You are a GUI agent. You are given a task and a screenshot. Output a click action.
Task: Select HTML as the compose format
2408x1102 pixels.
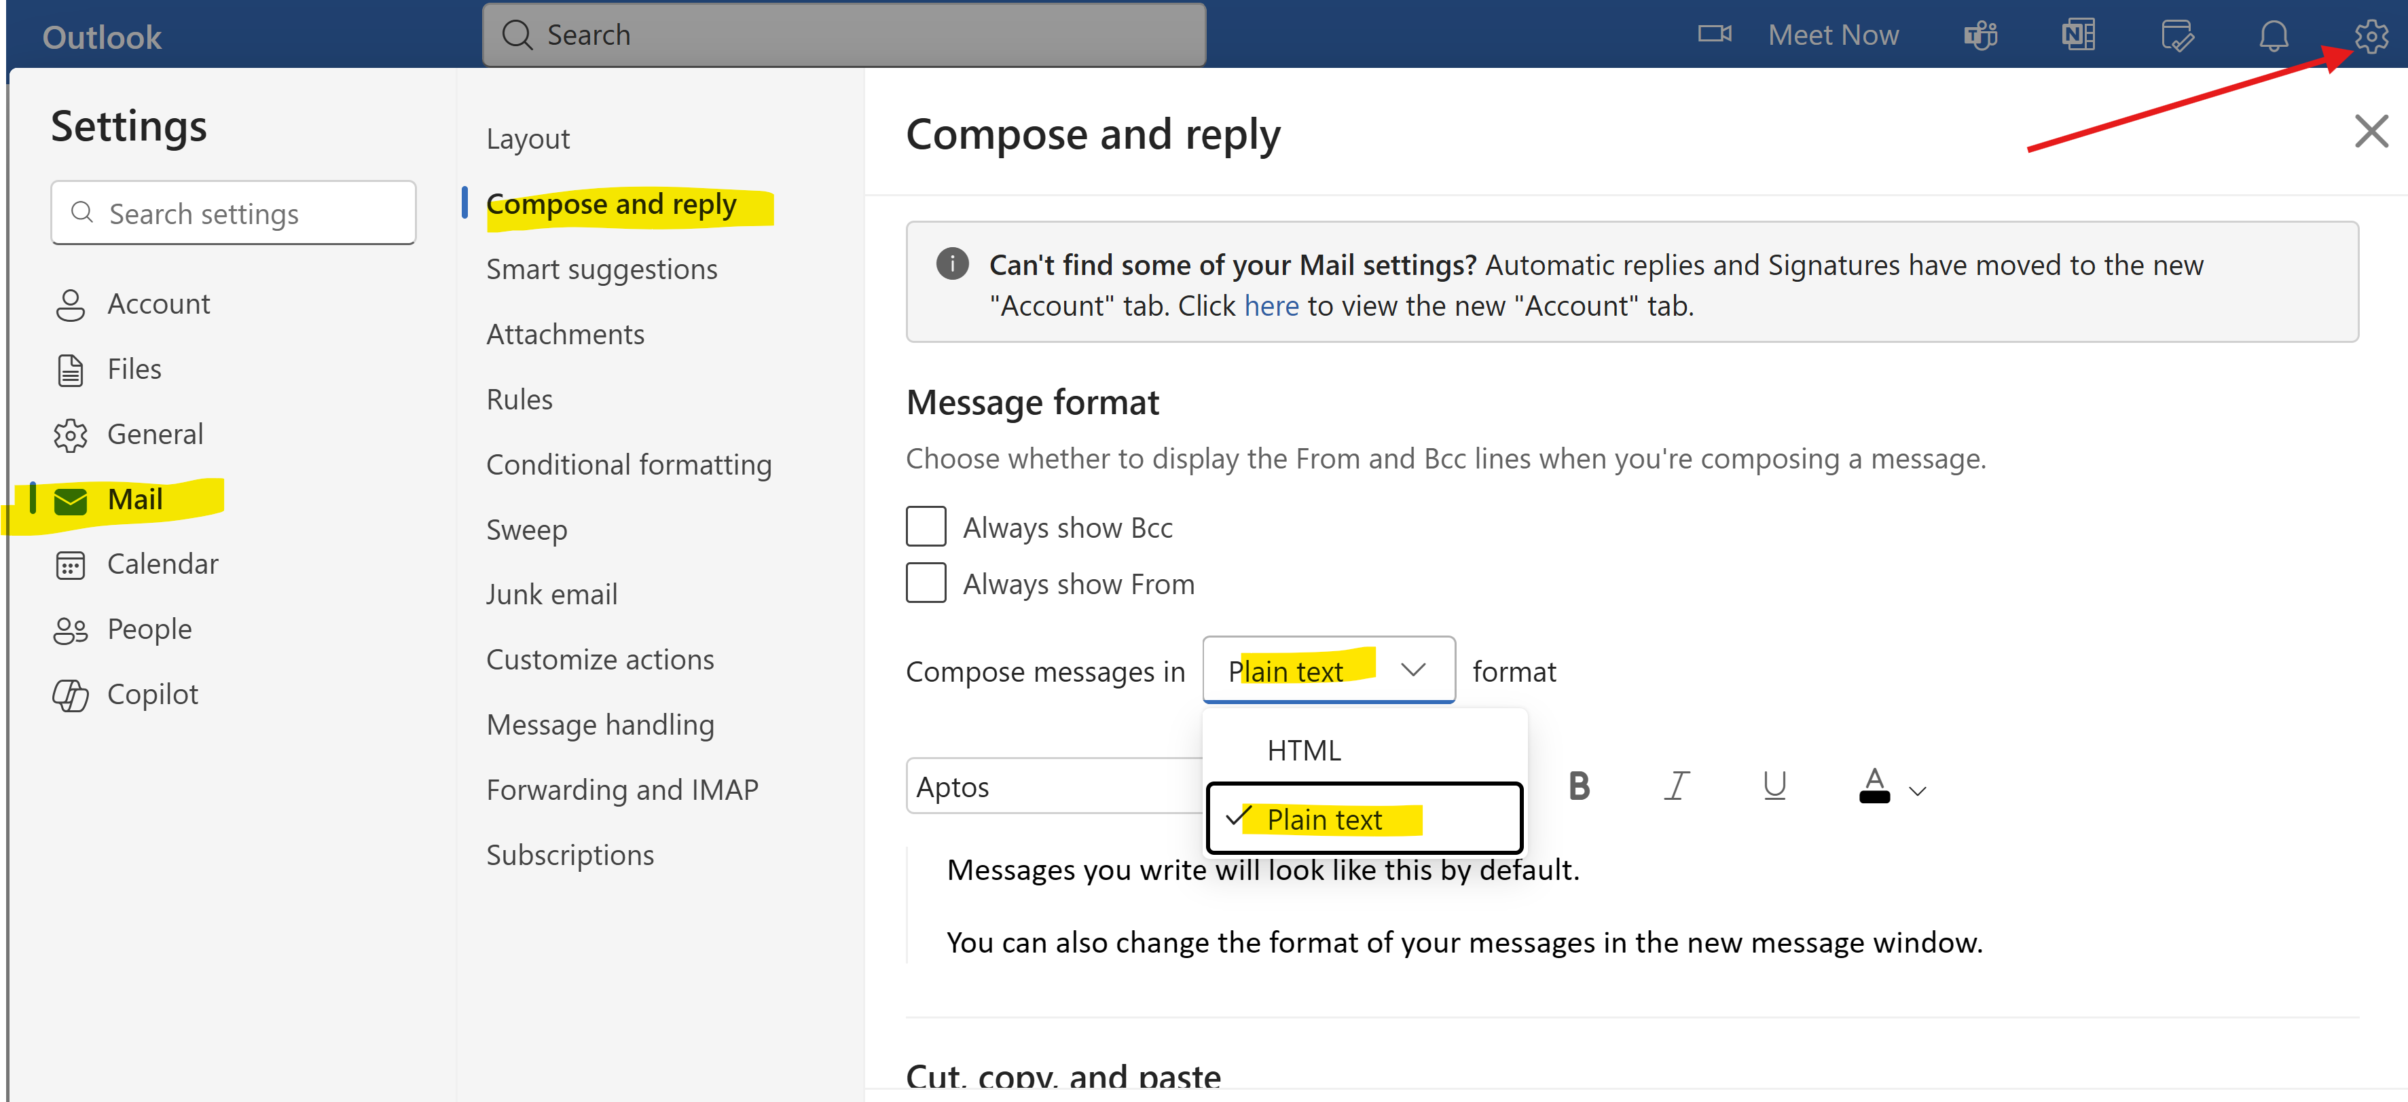[x=1304, y=749]
